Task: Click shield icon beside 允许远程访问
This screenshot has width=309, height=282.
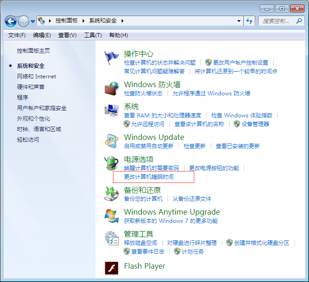Action: point(127,124)
